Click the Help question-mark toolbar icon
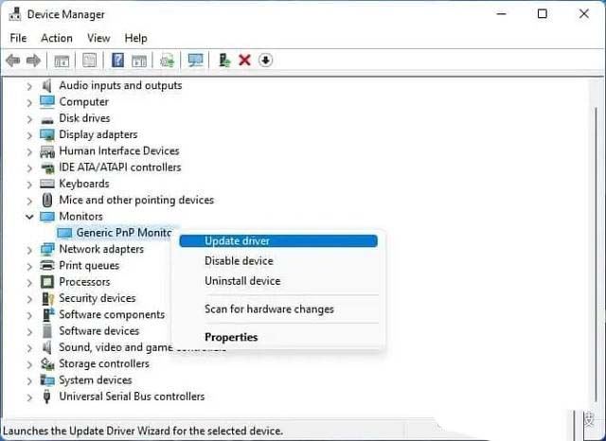This screenshot has width=606, height=441. tap(118, 61)
